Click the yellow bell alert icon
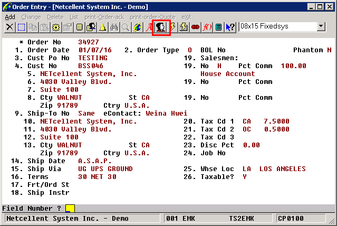The height and width of the screenshot is (226, 337). coord(102,27)
